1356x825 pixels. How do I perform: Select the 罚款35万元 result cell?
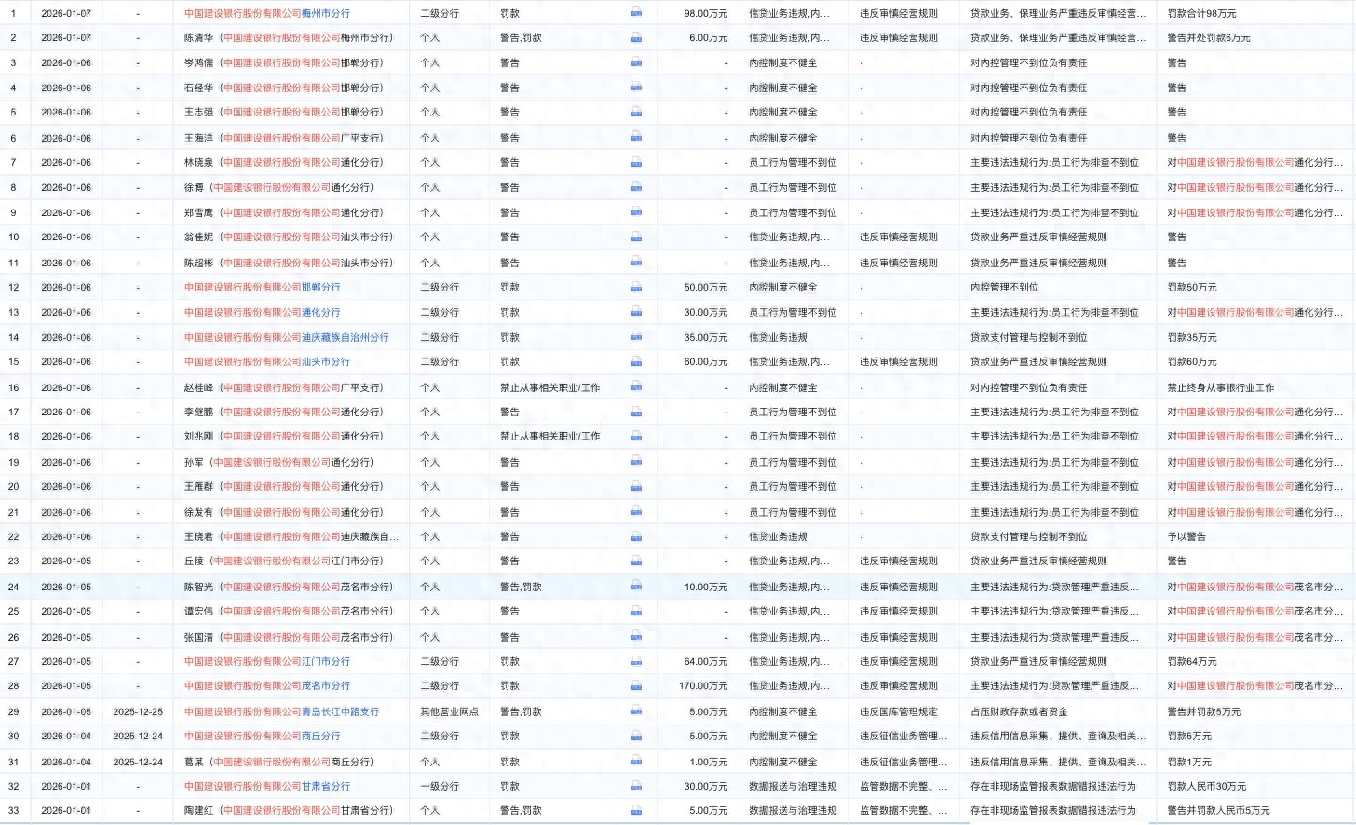(x=1192, y=337)
